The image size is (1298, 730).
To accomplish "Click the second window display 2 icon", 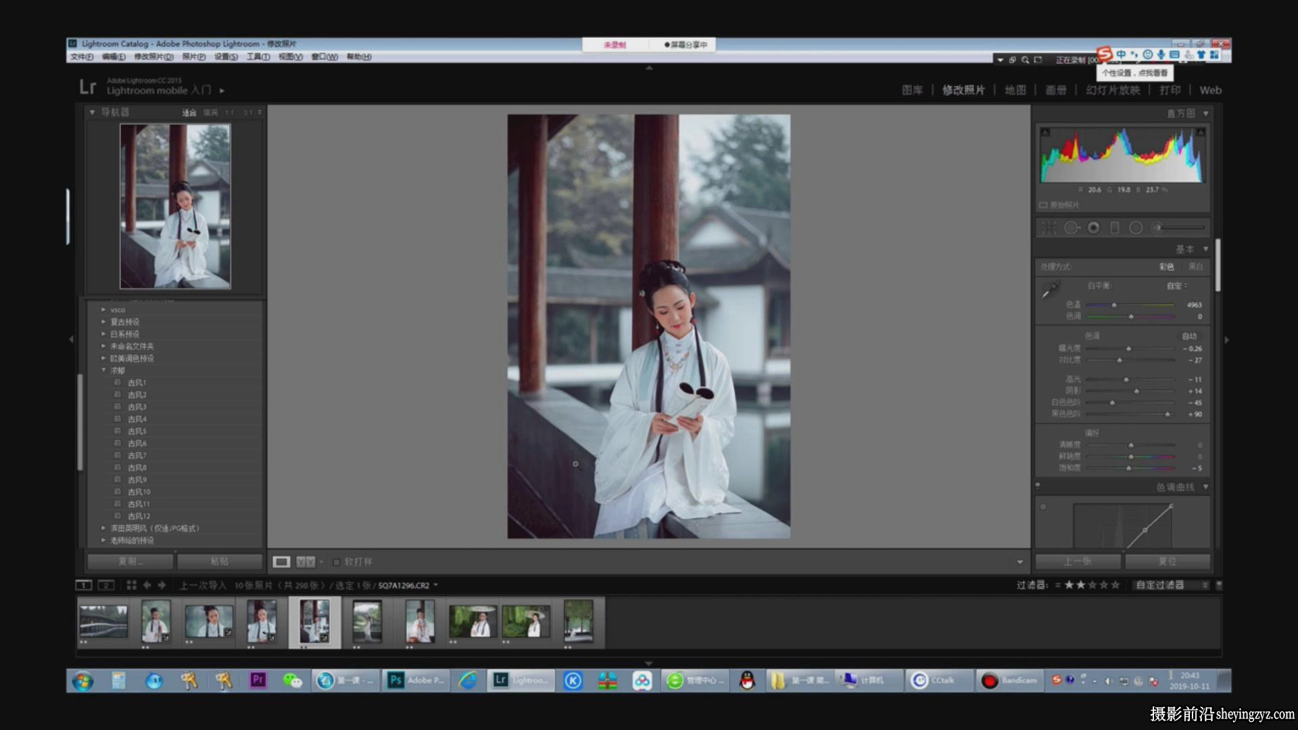I will (106, 585).
